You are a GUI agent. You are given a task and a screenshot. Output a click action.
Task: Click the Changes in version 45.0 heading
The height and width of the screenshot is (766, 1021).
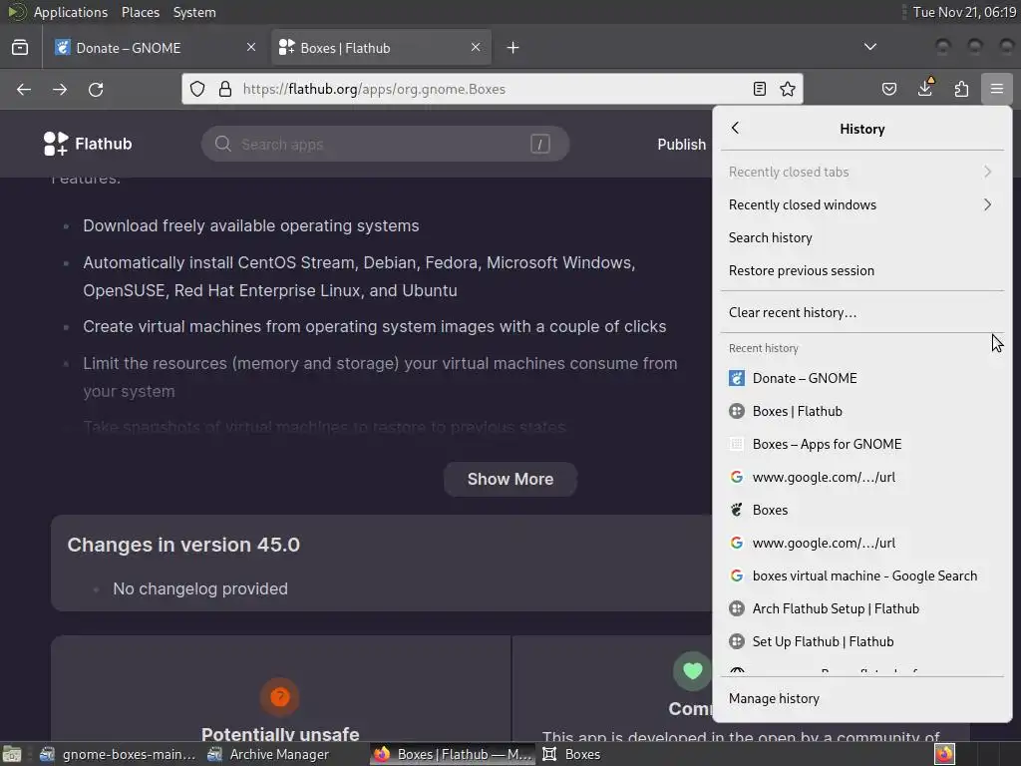click(183, 545)
